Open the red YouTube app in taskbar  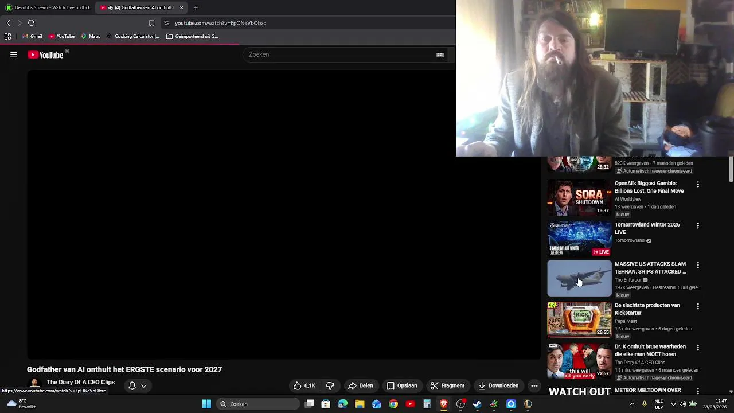(x=410, y=404)
